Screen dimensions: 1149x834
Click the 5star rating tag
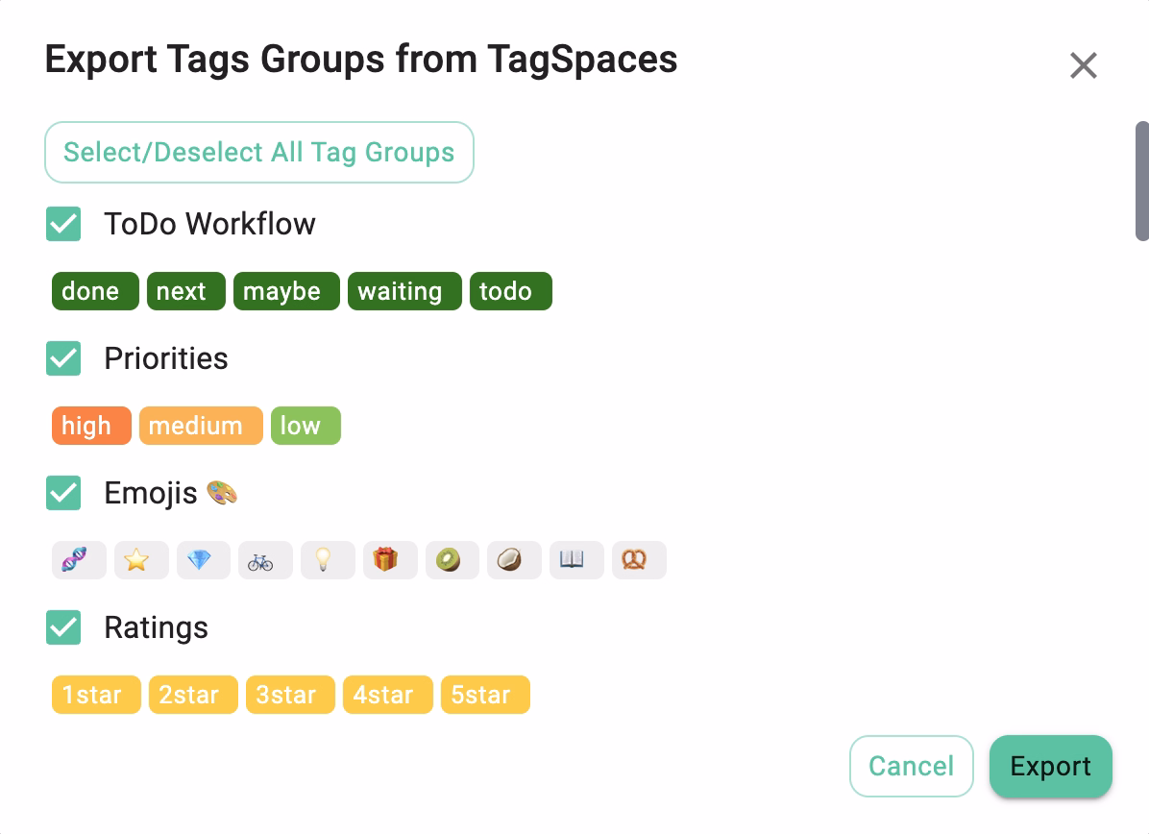pyautogui.click(x=485, y=694)
